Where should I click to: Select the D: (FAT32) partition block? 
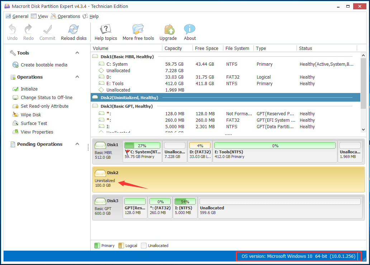pyautogui.click(x=200, y=152)
